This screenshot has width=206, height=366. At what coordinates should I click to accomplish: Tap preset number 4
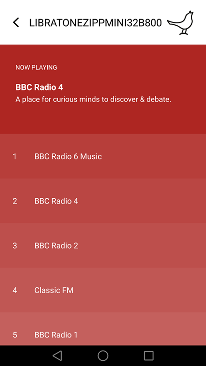(x=15, y=290)
